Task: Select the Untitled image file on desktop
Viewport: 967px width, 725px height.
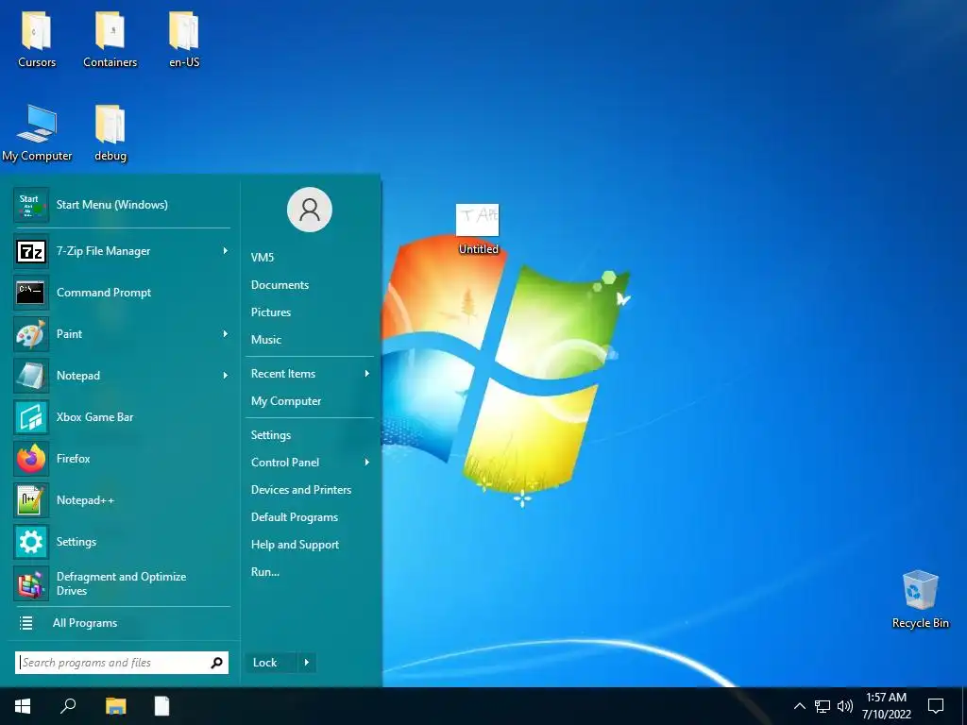Action: pyautogui.click(x=478, y=229)
